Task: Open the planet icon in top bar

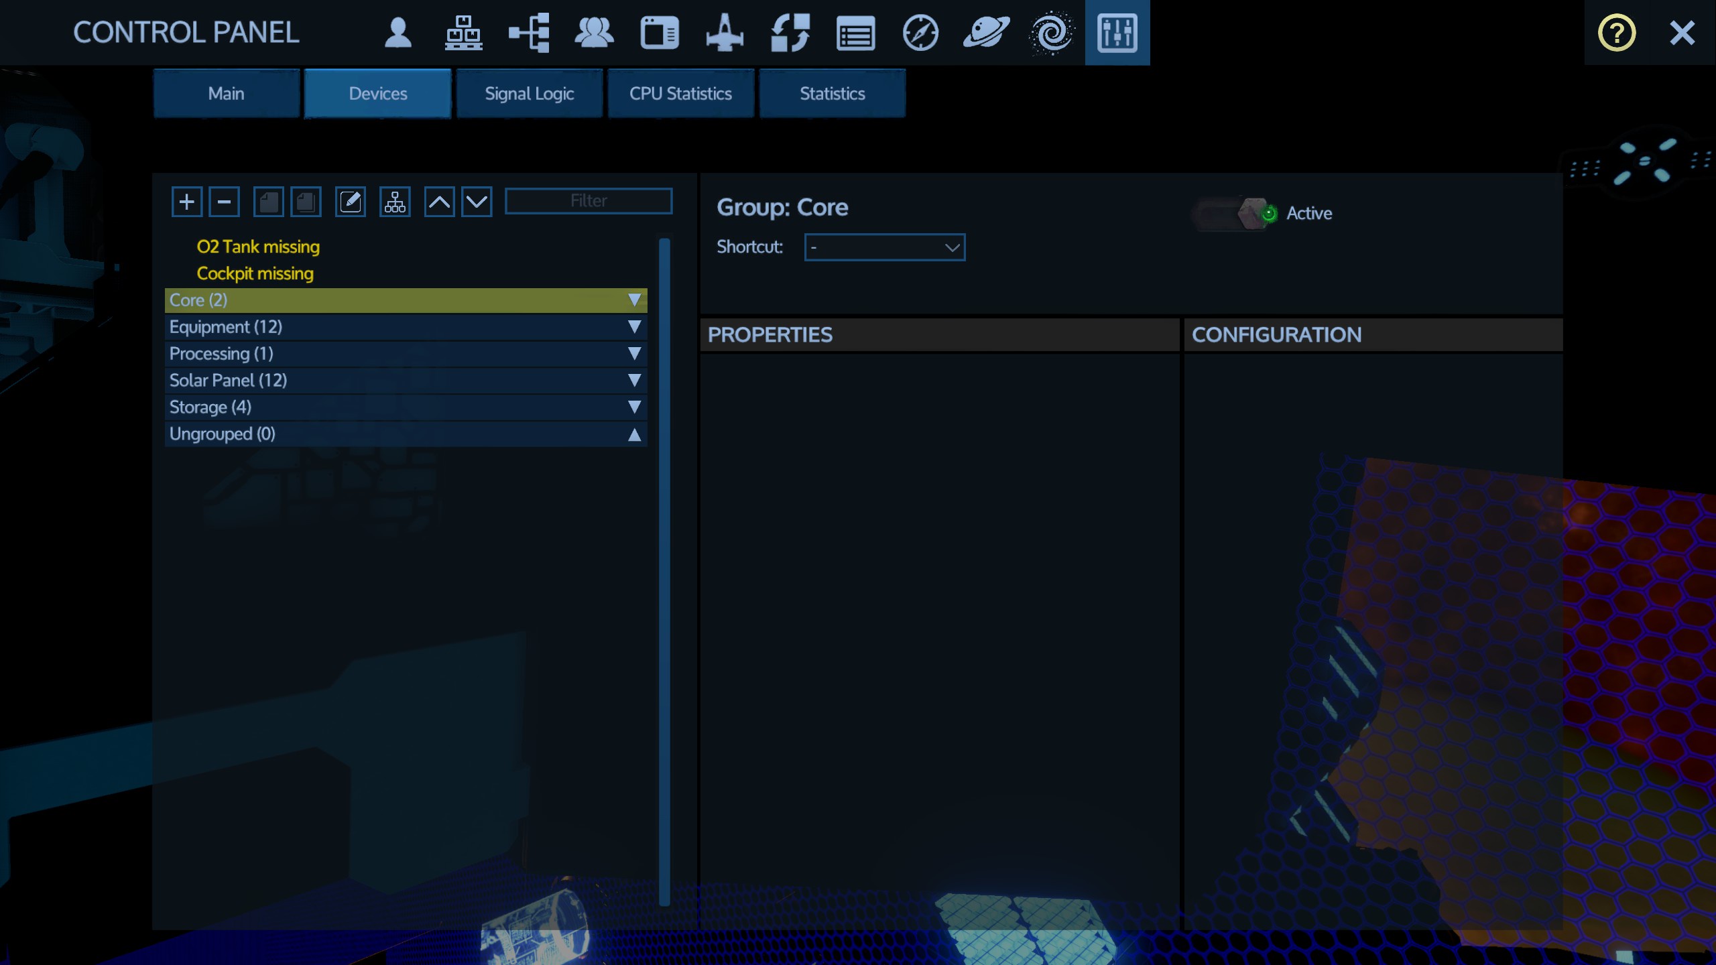Action: pos(986,33)
